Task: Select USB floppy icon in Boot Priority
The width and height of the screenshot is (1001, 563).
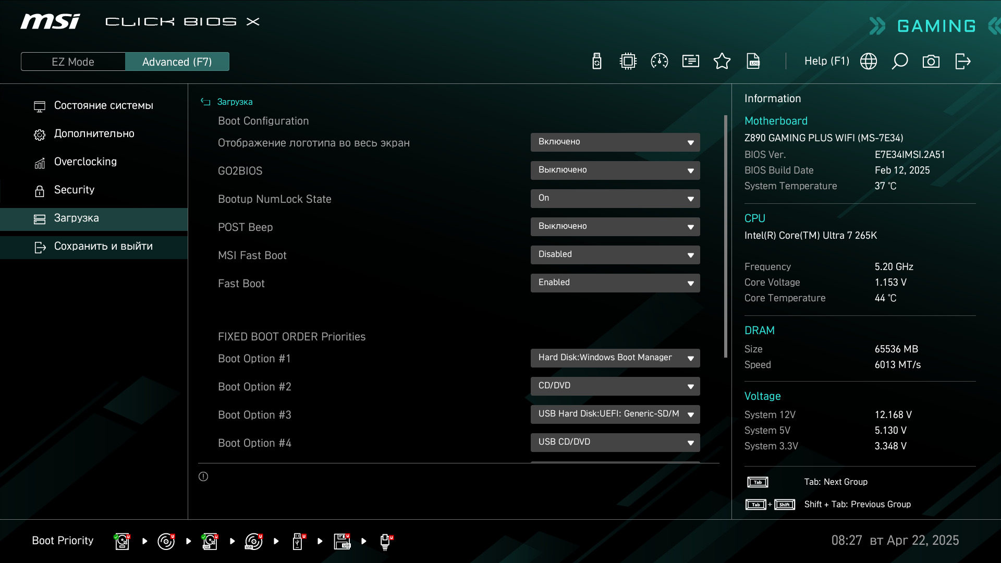Action: pos(343,541)
